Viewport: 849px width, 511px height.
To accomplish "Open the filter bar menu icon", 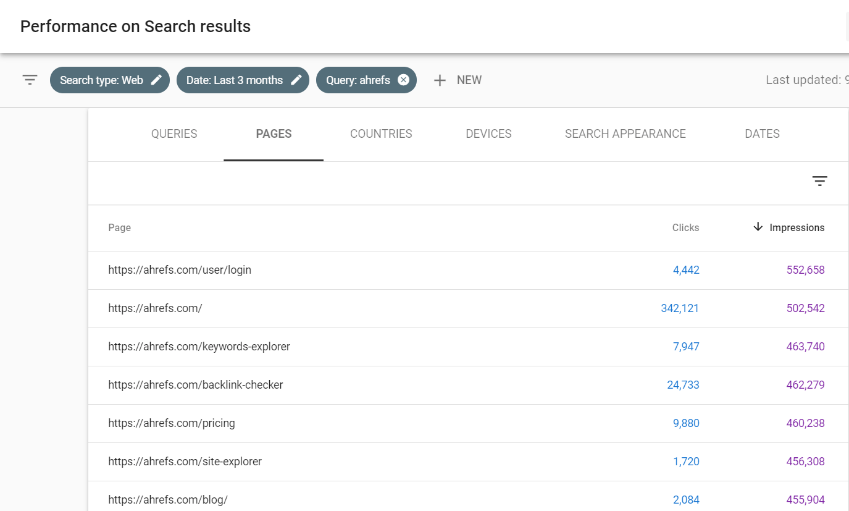I will tap(30, 80).
